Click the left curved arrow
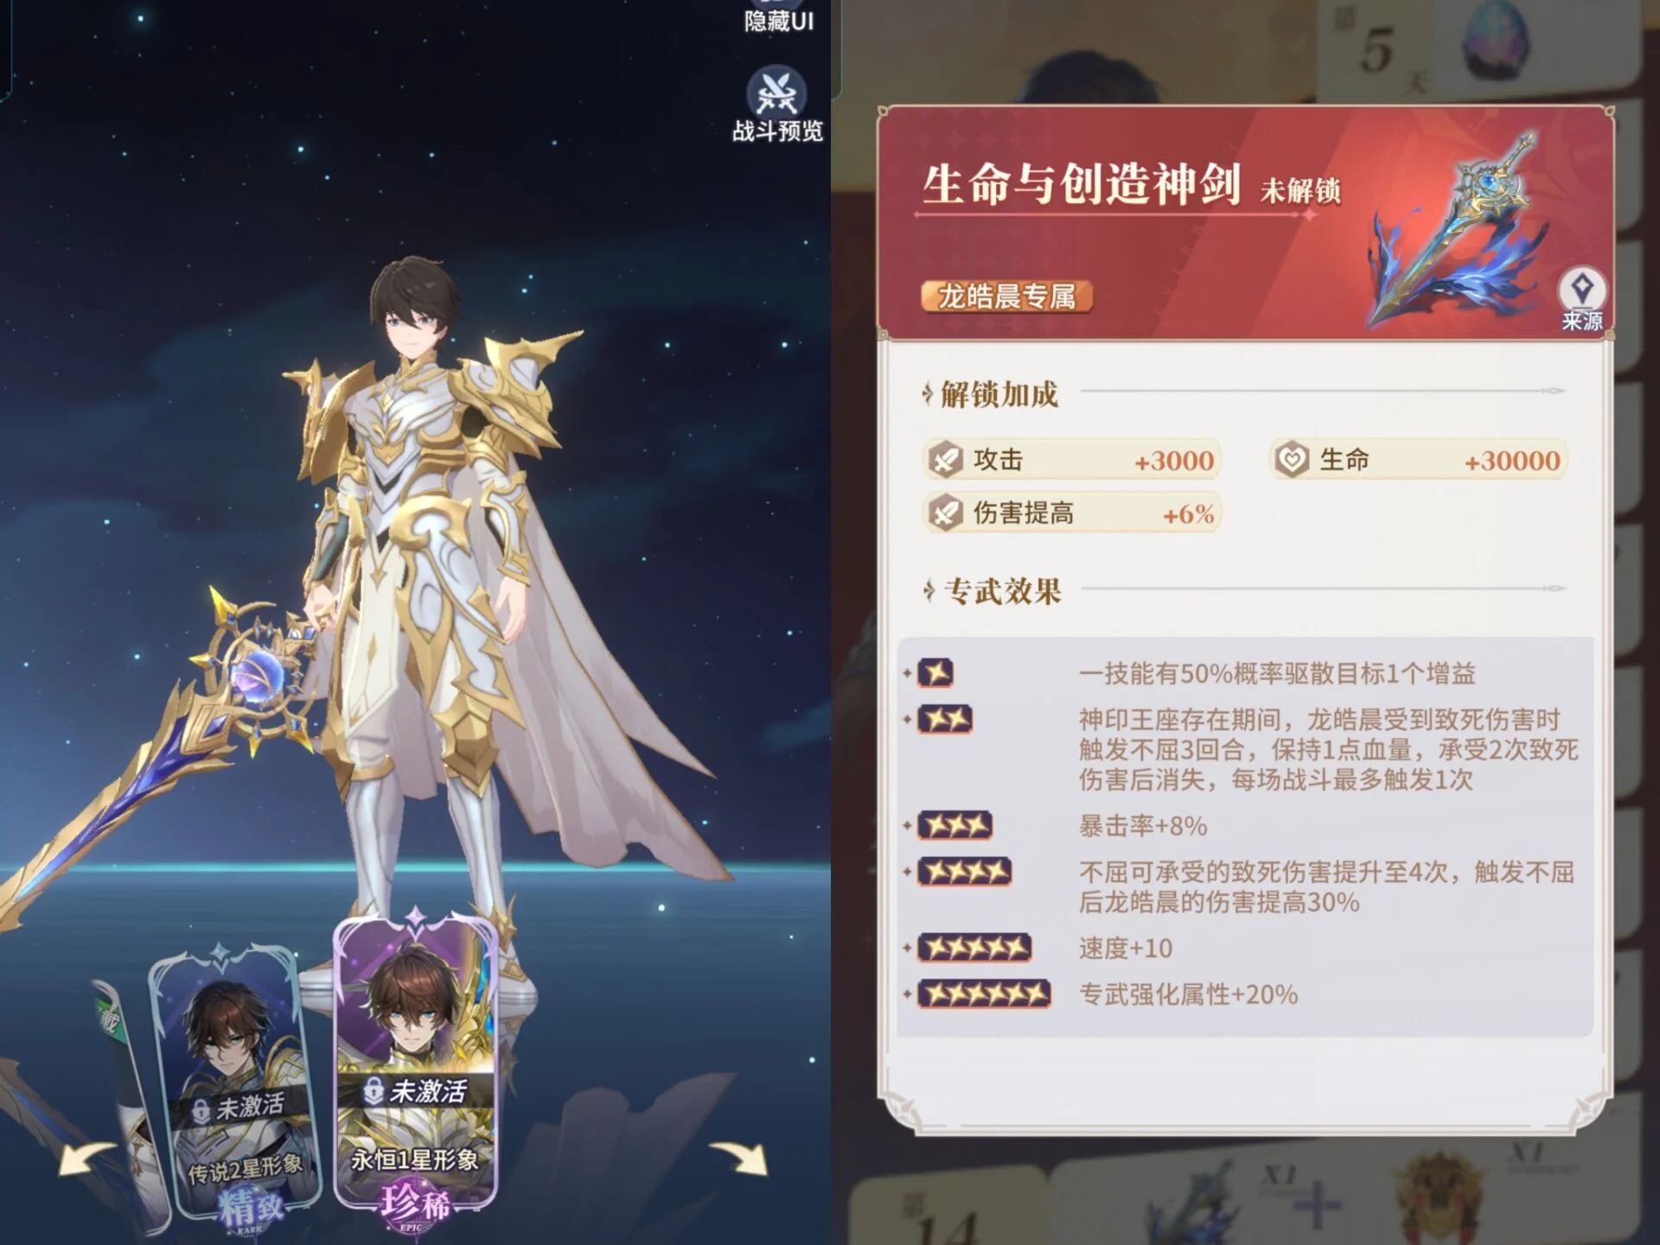The height and width of the screenshot is (1245, 1660). pyautogui.click(x=87, y=1159)
